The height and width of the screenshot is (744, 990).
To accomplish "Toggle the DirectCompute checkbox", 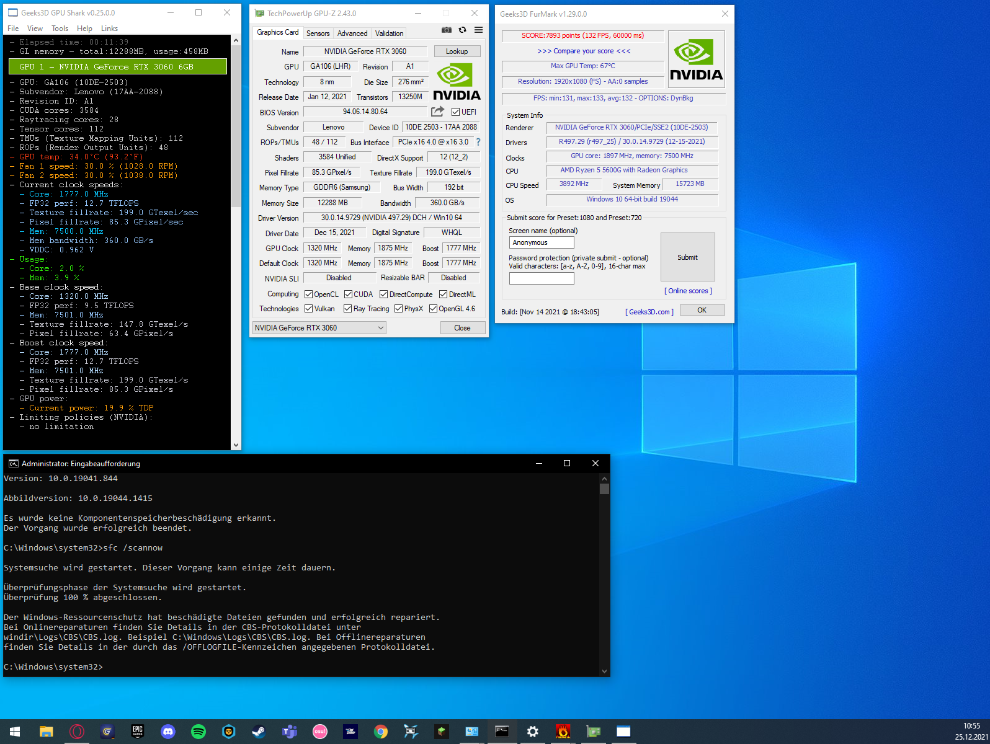I will point(384,294).
